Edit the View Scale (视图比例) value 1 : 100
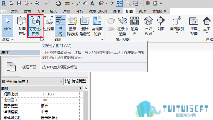The height and width of the screenshot is (120, 213). (60, 94)
